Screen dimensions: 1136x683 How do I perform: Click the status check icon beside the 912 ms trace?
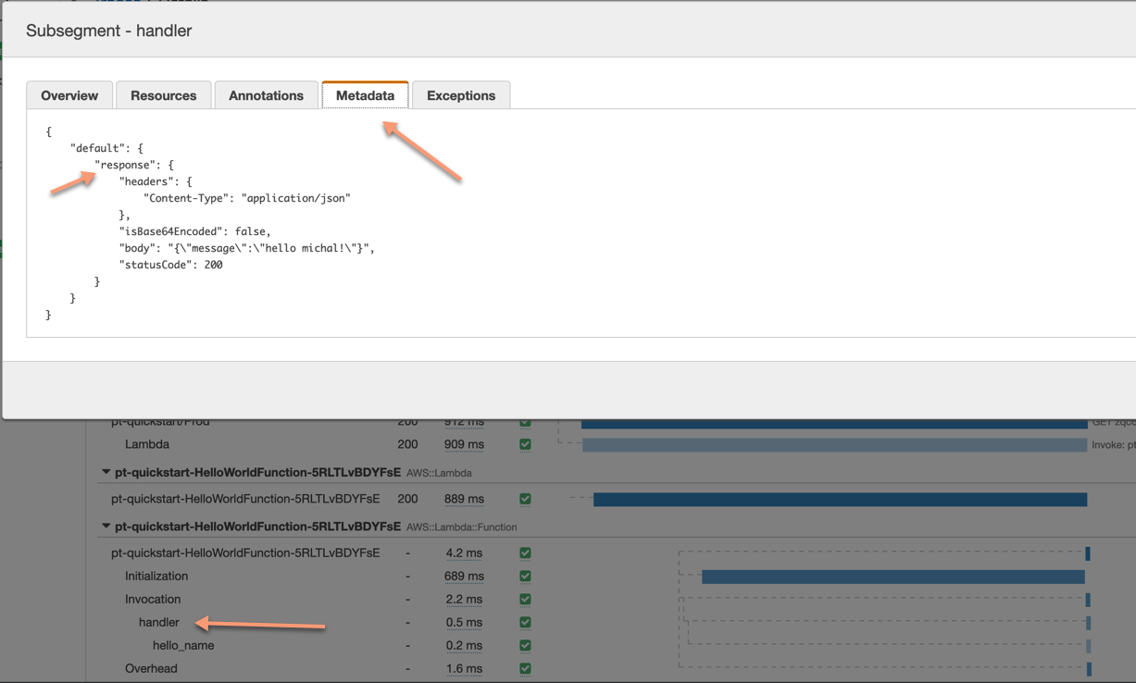coord(525,421)
